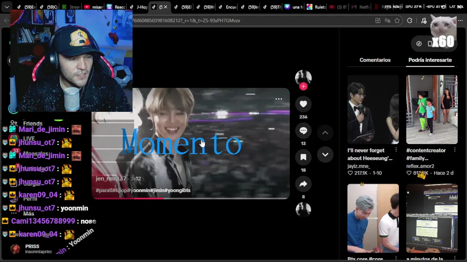Click the install-app icon in address bar
The image size is (467, 262).
click(378, 21)
